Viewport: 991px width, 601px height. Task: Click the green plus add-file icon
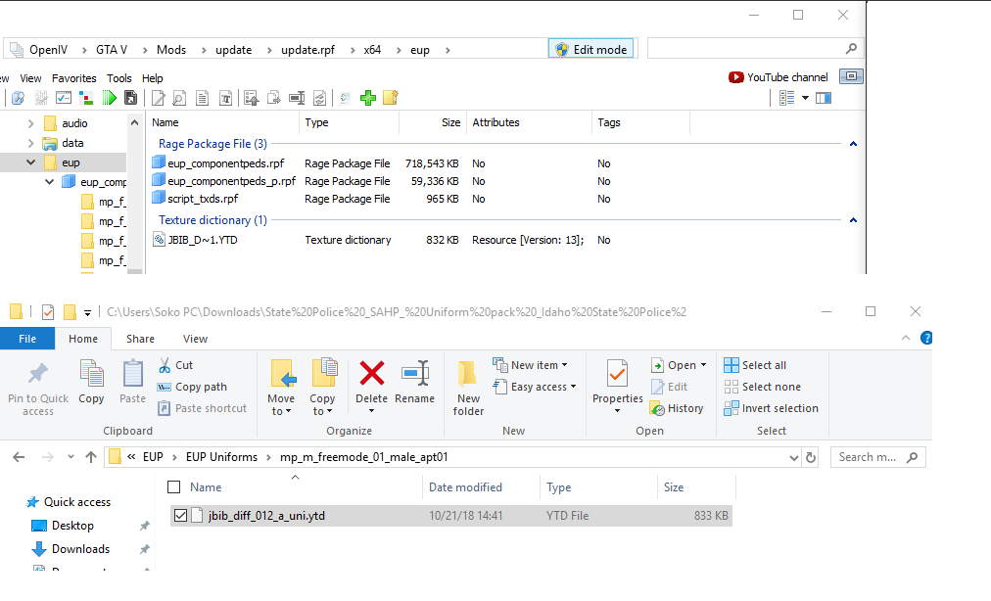click(368, 98)
